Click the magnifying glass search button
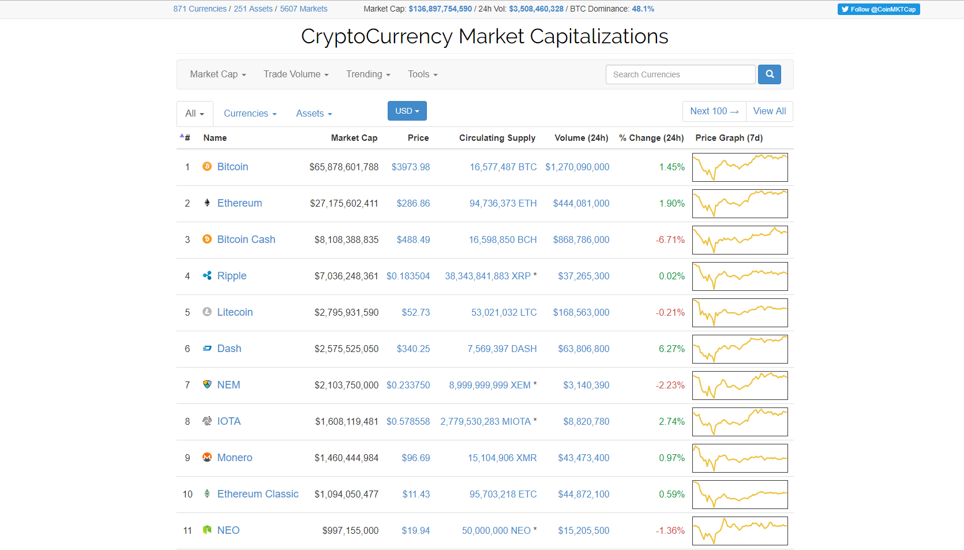964x550 pixels. (x=770, y=74)
